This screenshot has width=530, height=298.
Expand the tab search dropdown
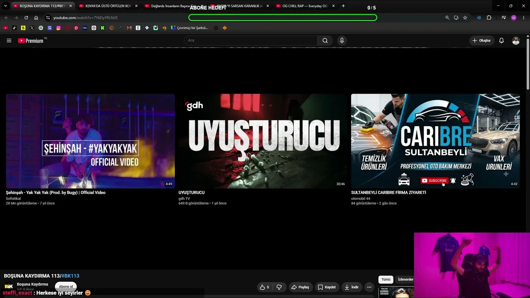(5, 6)
